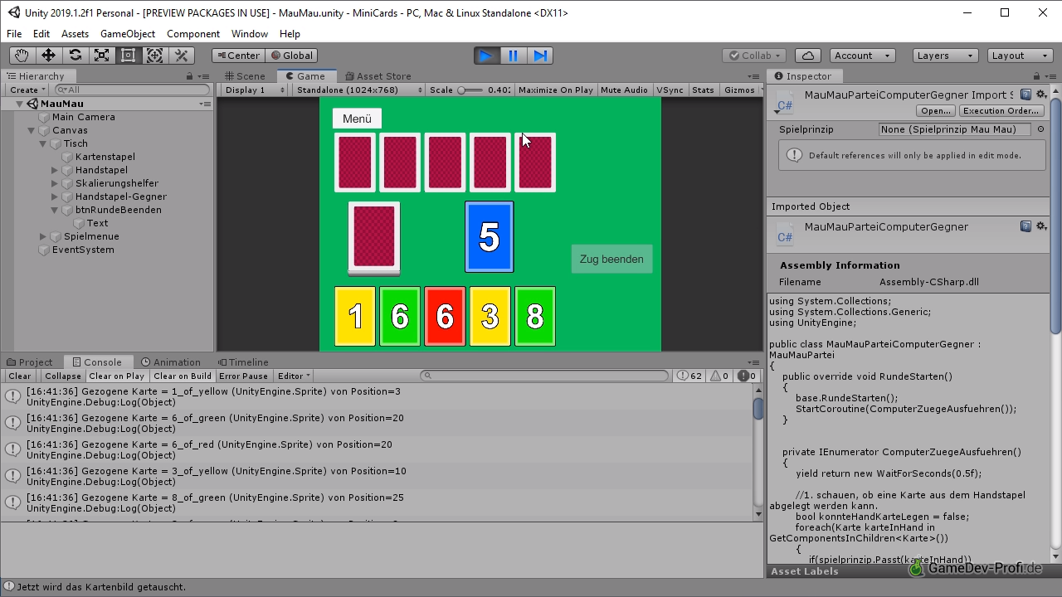The image size is (1062, 597).
Task: Select the Scale tool
Action: (x=101, y=56)
